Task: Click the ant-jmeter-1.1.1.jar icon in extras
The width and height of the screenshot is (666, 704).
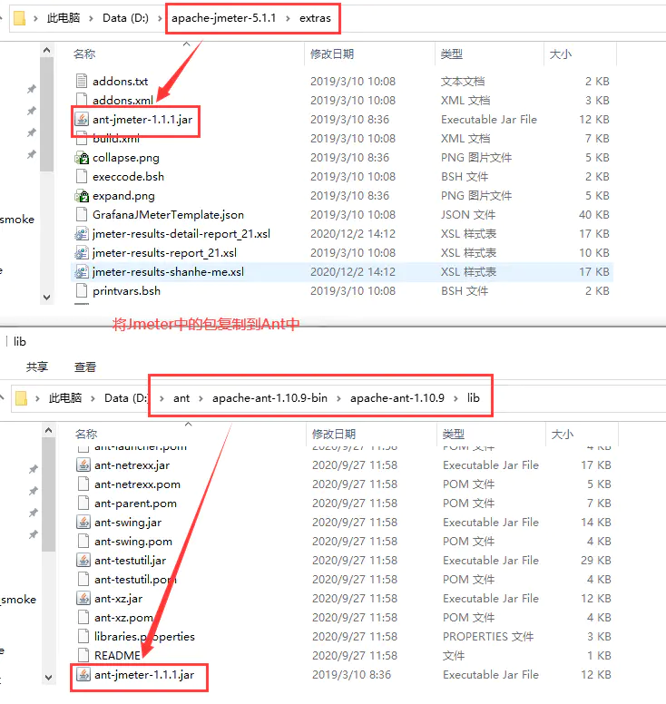Action: pos(82,120)
